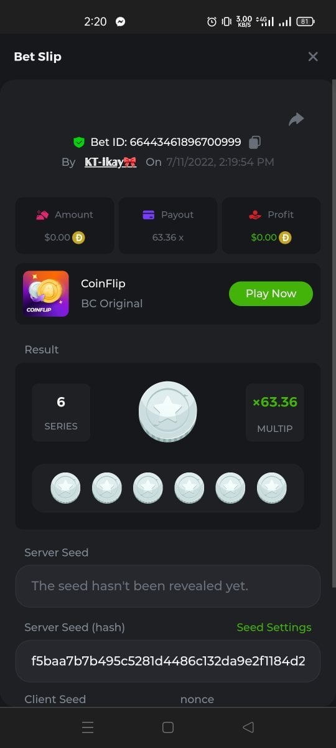The width and height of the screenshot is (336, 748).
Task: Tap the share arrow icon
Action: (296, 119)
